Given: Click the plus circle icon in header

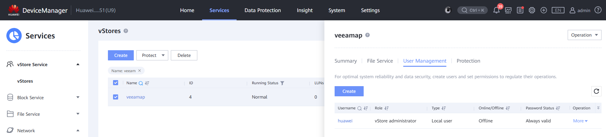Looking at the screenshot, I should tap(544, 10).
